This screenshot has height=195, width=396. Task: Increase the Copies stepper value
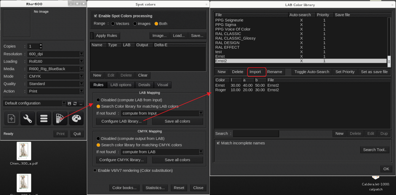[x=41, y=45]
